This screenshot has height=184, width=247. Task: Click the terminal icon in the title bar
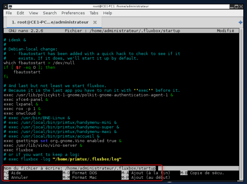(x=10, y=6)
